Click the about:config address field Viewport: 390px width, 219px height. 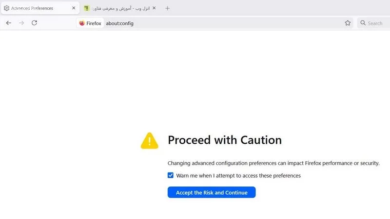pyautogui.click(x=224, y=23)
